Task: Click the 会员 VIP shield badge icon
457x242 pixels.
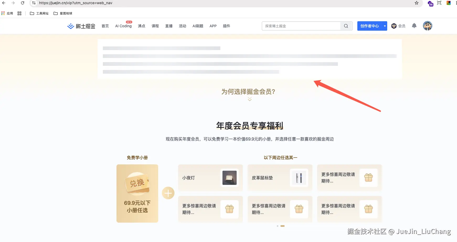Action: click(x=393, y=26)
